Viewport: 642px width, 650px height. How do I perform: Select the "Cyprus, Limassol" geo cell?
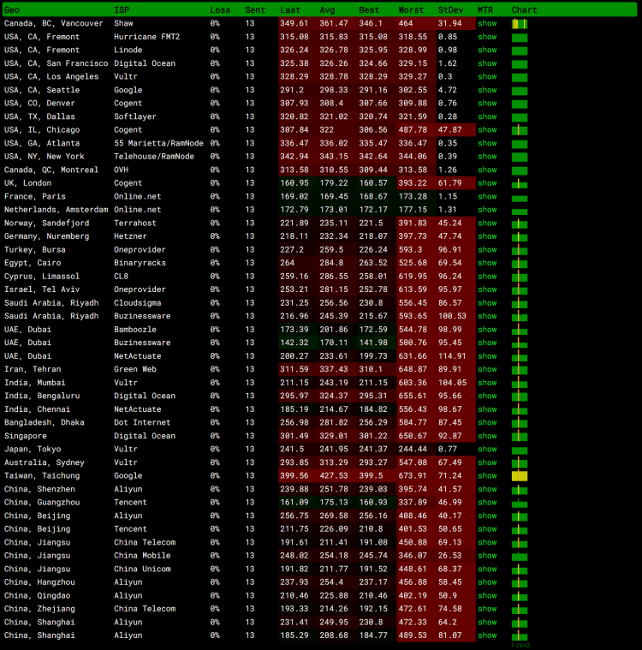click(x=42, y=276)
